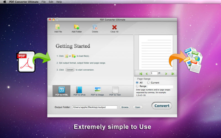Image resolution: width=221 pixels, height=138 pixels.
Task: Click the small Convert button in step 3
Action: 70,70
